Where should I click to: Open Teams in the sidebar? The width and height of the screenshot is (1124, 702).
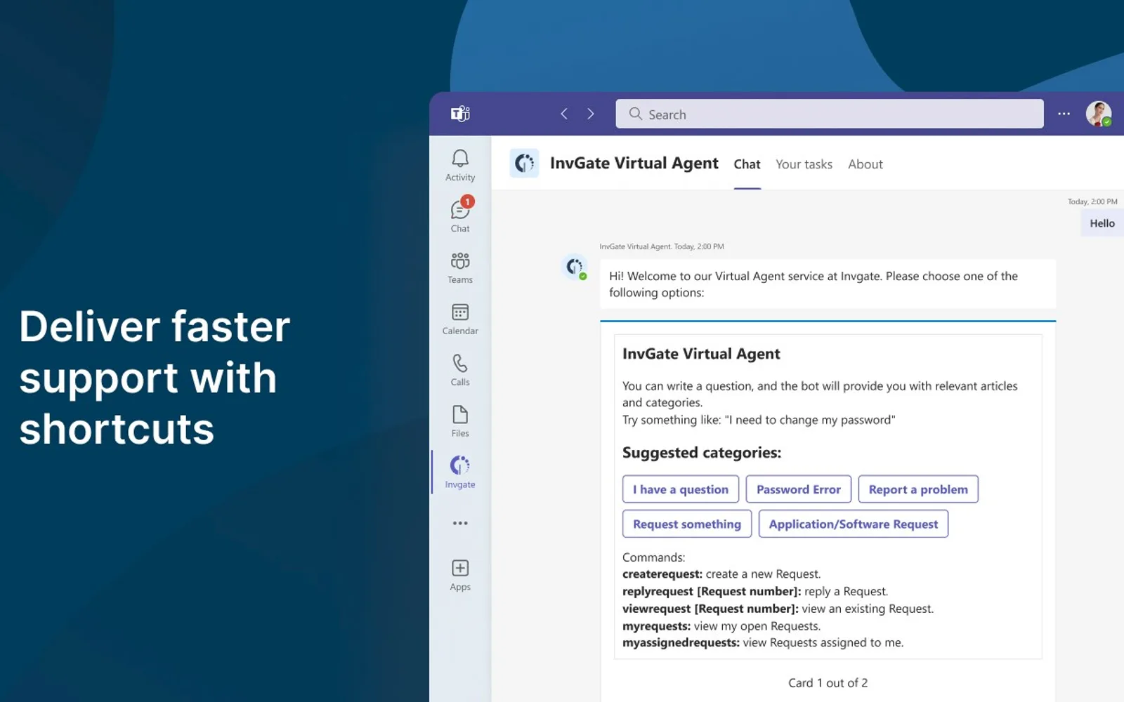[460, 267]
